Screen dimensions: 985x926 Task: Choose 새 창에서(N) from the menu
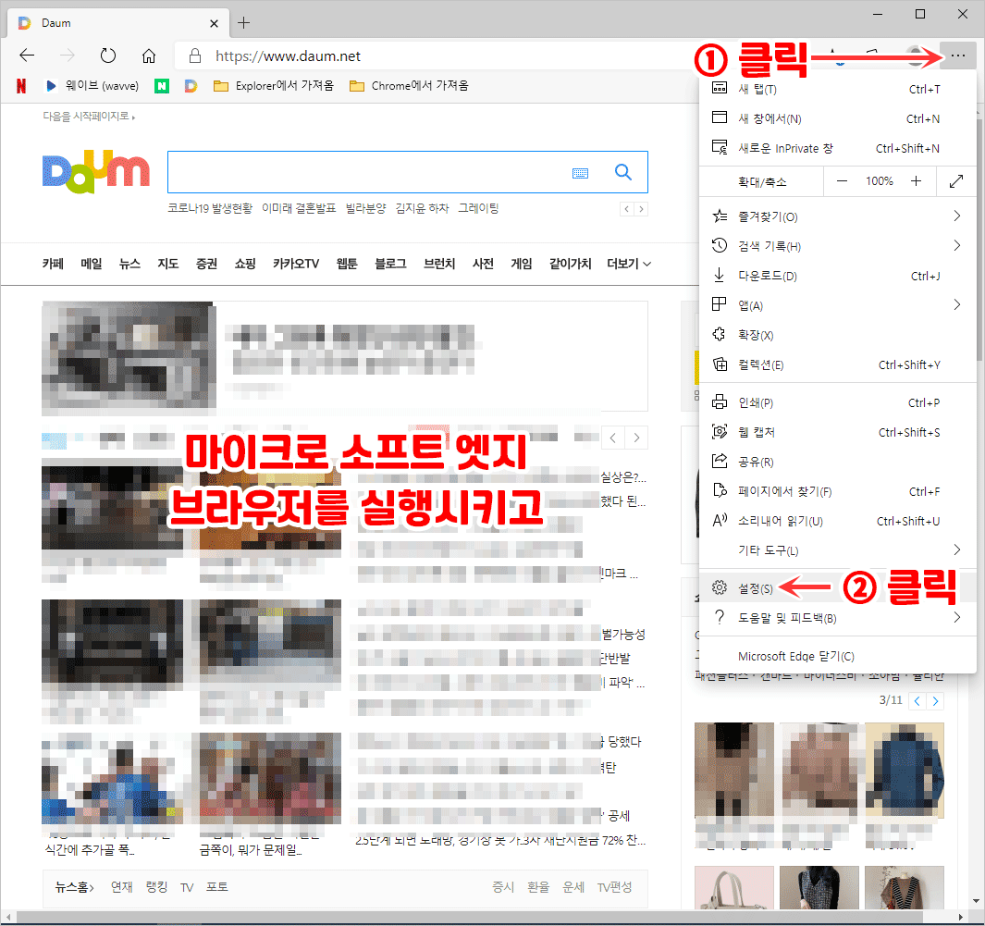pyautogui.click(x=837, y=118)
